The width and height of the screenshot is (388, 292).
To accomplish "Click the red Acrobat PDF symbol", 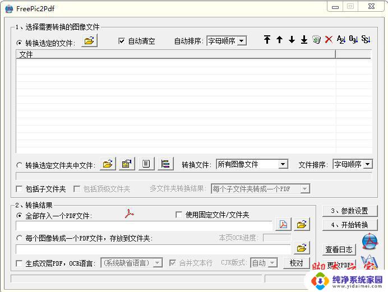I will (129, 214).
